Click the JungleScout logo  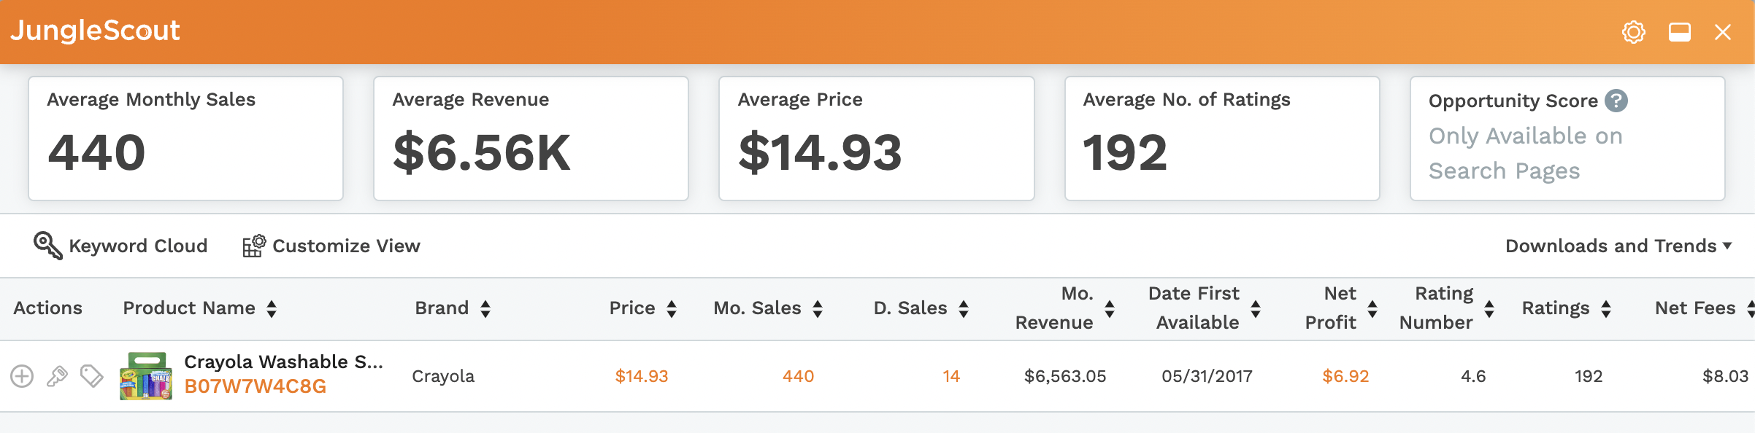tap(95, 31)
